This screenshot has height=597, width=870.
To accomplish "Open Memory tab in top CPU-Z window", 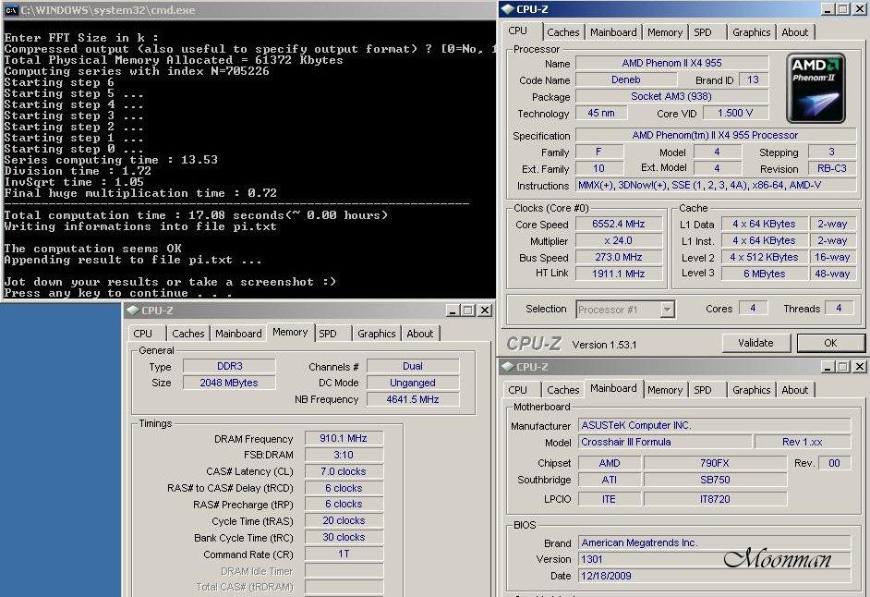I will tap(665, 32).
